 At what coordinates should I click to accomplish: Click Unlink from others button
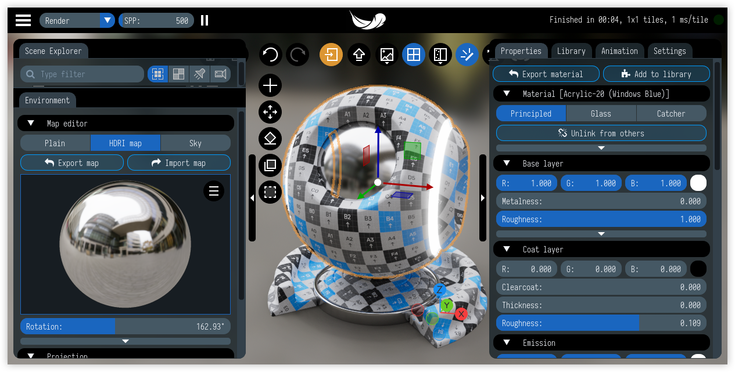point(601,133)
